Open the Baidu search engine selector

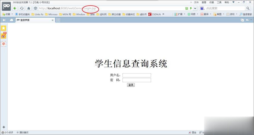coord(202,8)
